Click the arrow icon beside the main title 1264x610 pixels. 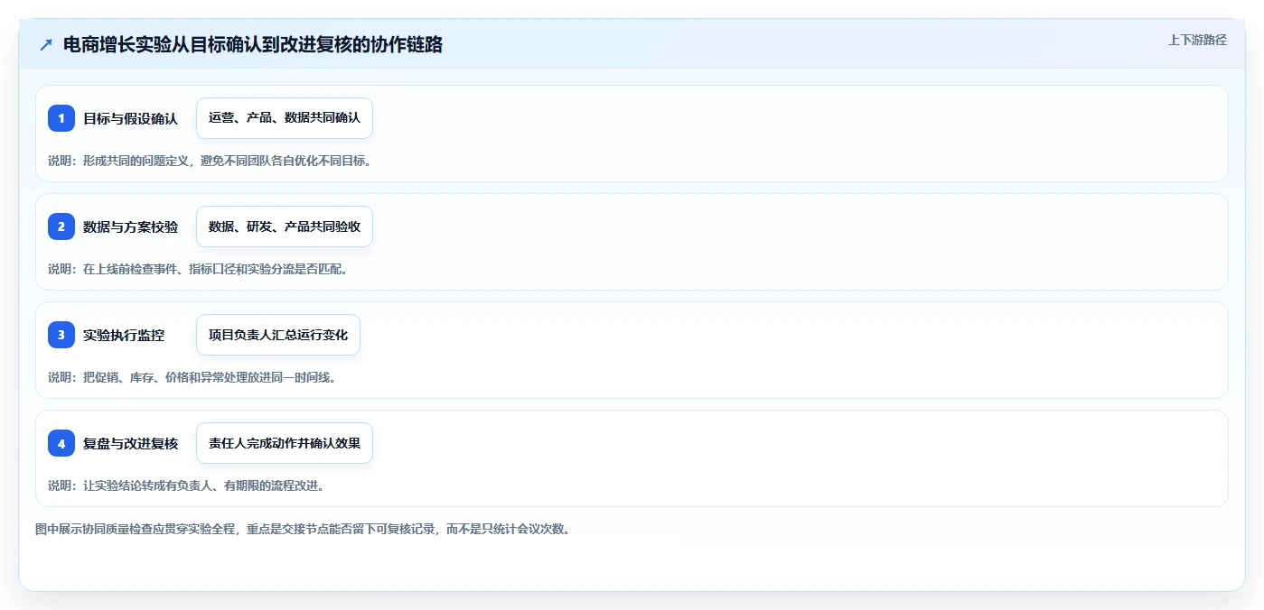pyautogui.click(x=46, y=44)
